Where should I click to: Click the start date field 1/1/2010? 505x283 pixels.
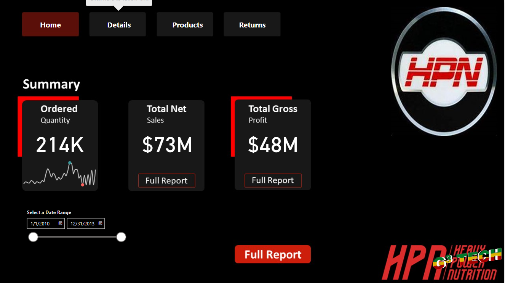[46, 224]
